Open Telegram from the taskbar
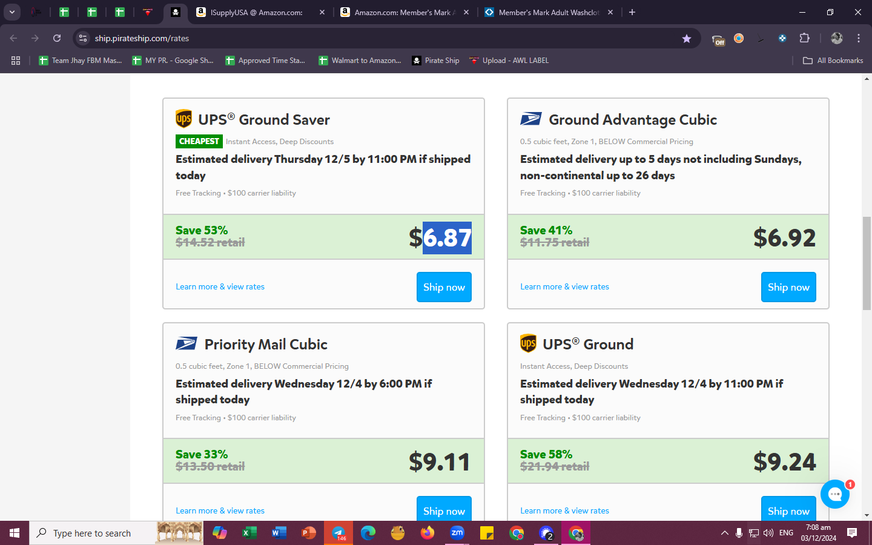872x545 pixels. pyautogui.click(x=338, y=533)
